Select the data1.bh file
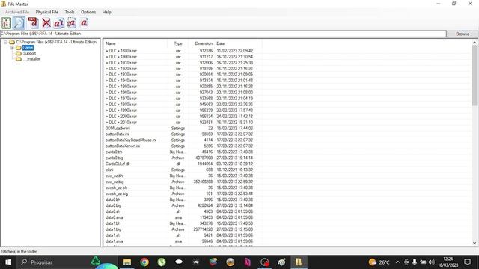This screenshot has width=479, height=269. coord(113,223)
